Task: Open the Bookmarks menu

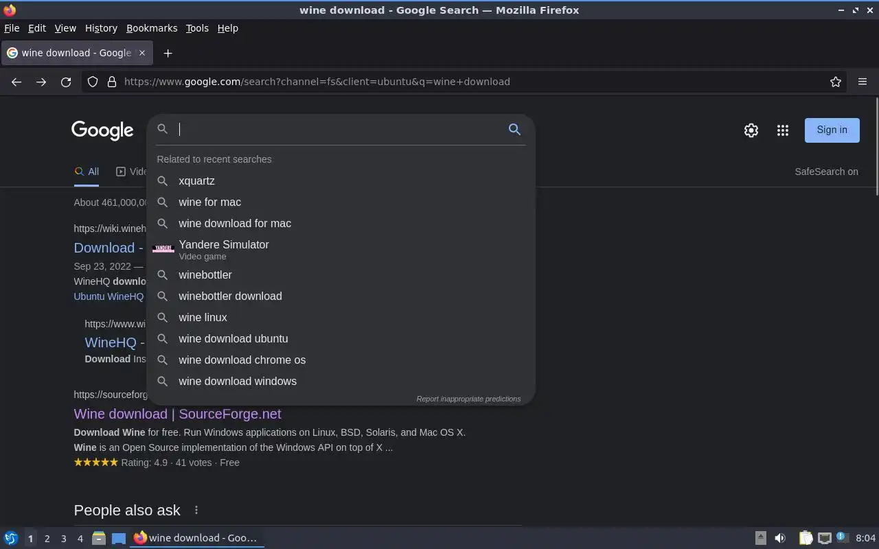Action: (x=152, y=28)
